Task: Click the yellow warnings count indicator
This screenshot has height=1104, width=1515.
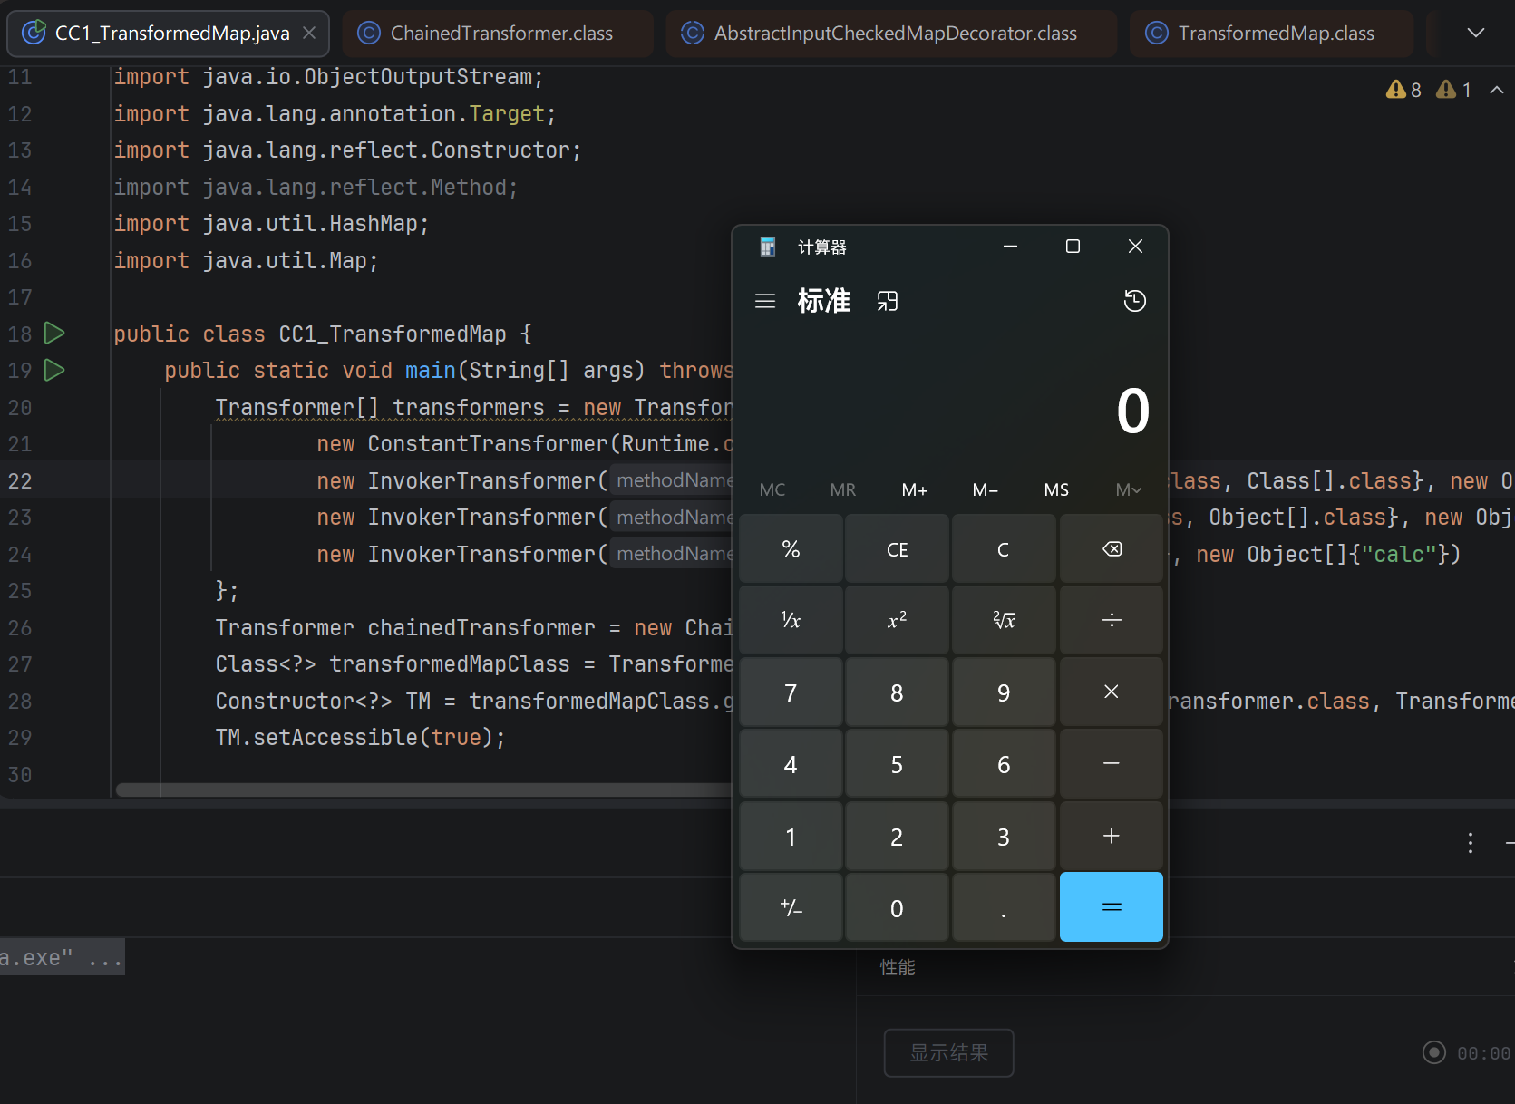Action: click(1403, 90)
